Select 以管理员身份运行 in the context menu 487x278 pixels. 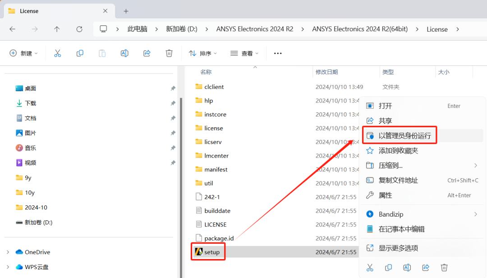423,135
